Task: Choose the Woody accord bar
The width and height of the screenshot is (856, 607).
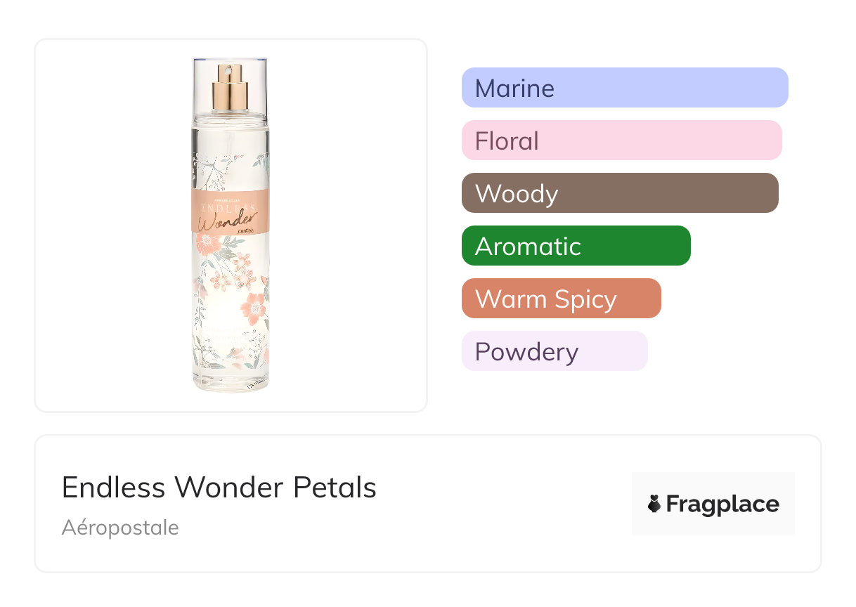Action: pos(619,193)
